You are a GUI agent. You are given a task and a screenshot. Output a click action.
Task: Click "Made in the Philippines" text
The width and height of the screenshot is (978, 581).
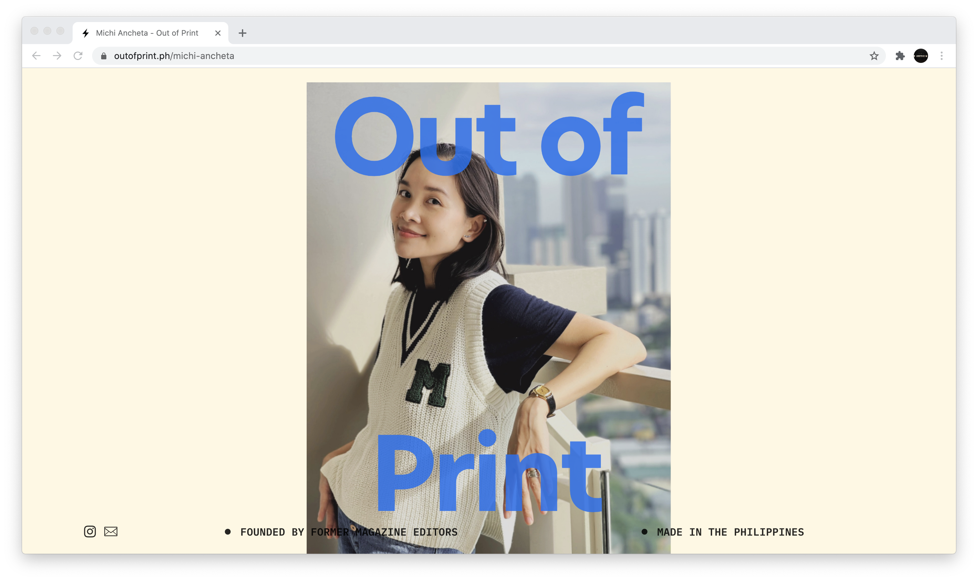730,532
